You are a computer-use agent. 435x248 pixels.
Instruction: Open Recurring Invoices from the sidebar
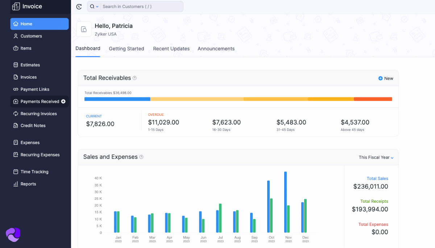(38, 114)
